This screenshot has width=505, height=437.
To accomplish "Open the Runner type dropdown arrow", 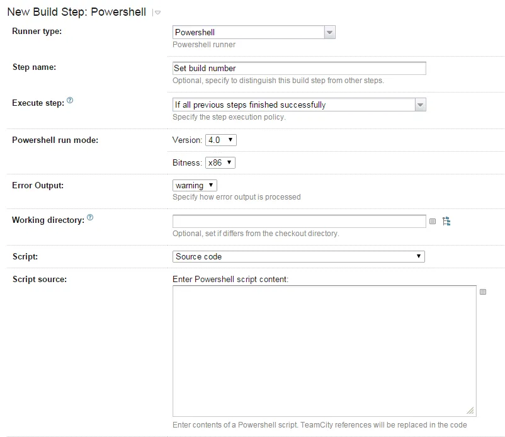I will click(329, 32).
